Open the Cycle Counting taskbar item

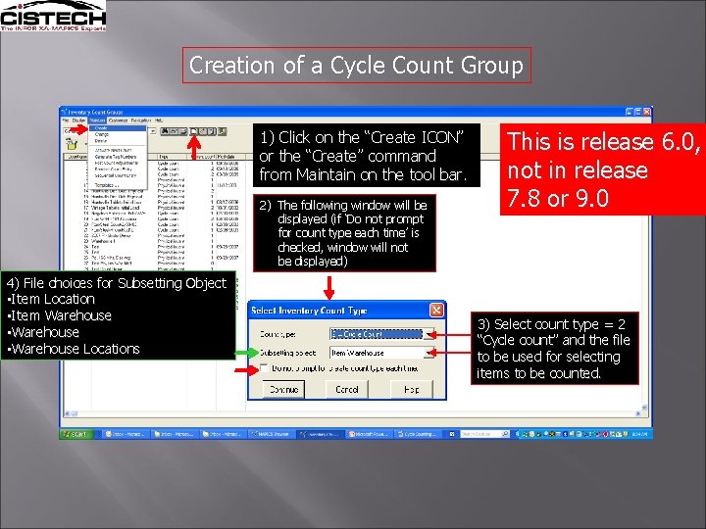pyautogui.click(x=417, y=434)
